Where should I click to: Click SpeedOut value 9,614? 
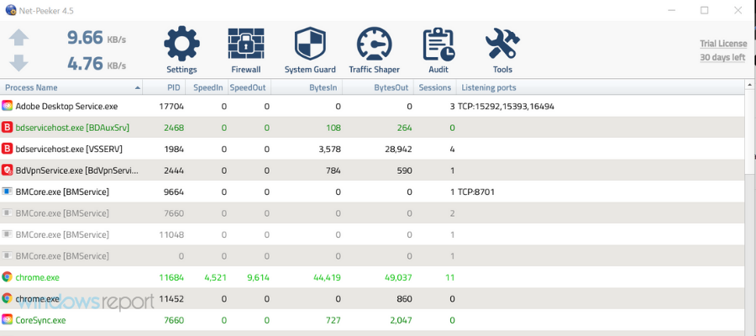pyautogui.click(x=258, y=277)
